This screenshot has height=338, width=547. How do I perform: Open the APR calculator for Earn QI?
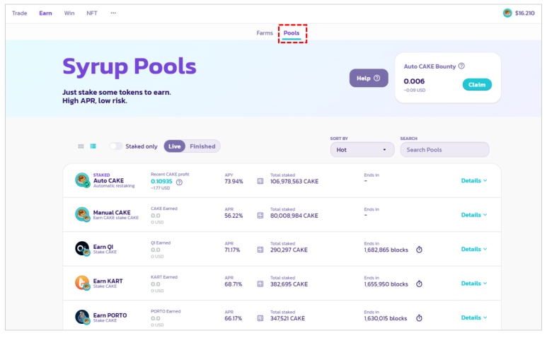[260, 250]
